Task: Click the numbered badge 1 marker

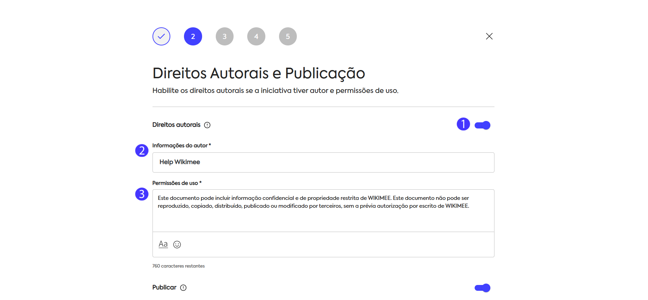Action: click(x=463, y=124)
